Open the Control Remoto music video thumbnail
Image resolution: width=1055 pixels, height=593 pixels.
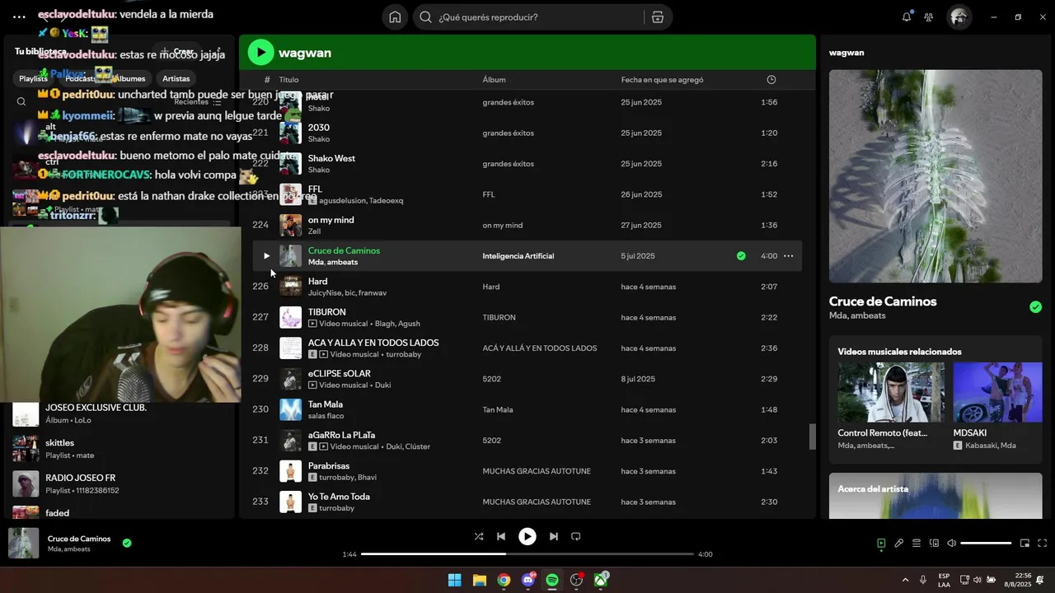(x=891, y=392)
